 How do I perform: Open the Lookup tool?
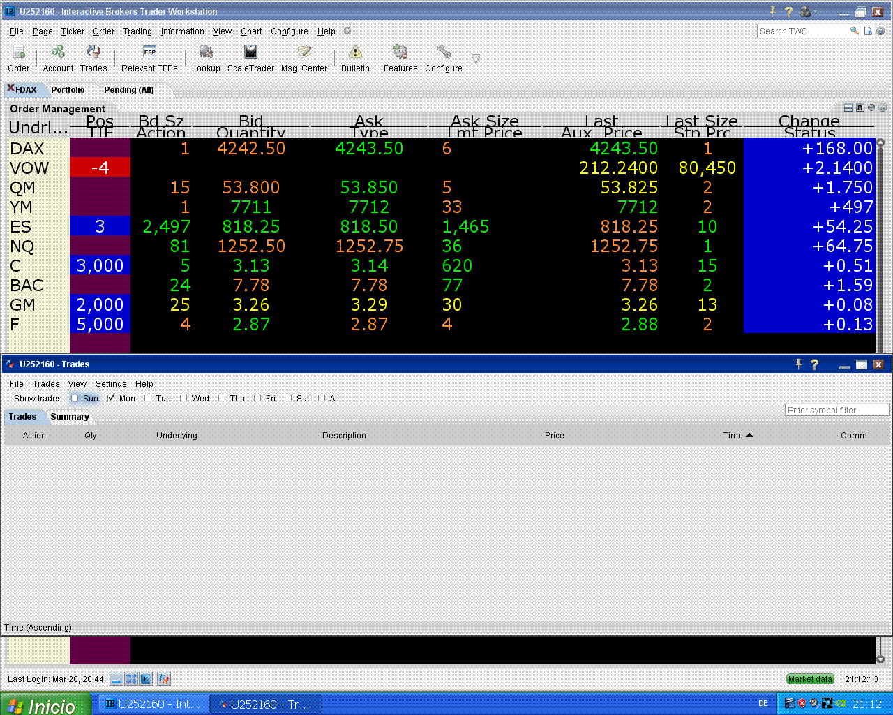[206, 58]
